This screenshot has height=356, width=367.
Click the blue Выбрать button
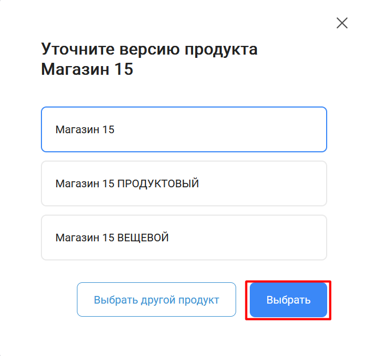pyautogui.click(x=288, y=300)
